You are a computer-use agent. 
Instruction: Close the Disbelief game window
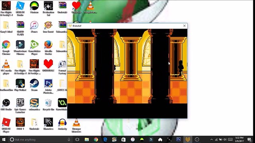184,26
